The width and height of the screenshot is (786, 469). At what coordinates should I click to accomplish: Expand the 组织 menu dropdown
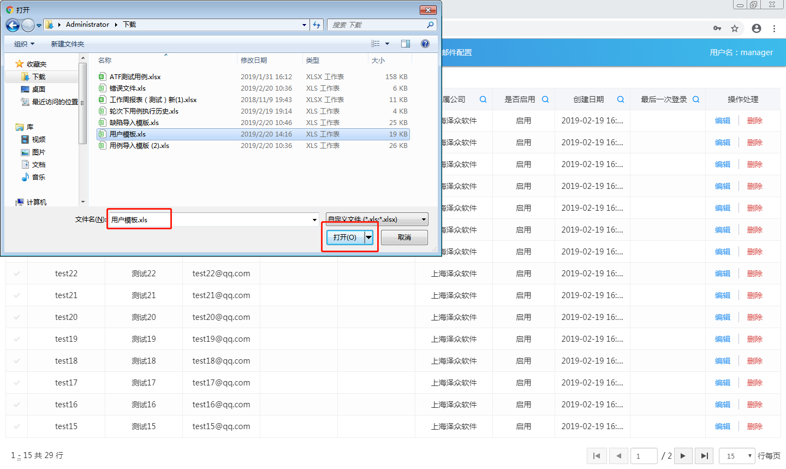pos(24,44)
